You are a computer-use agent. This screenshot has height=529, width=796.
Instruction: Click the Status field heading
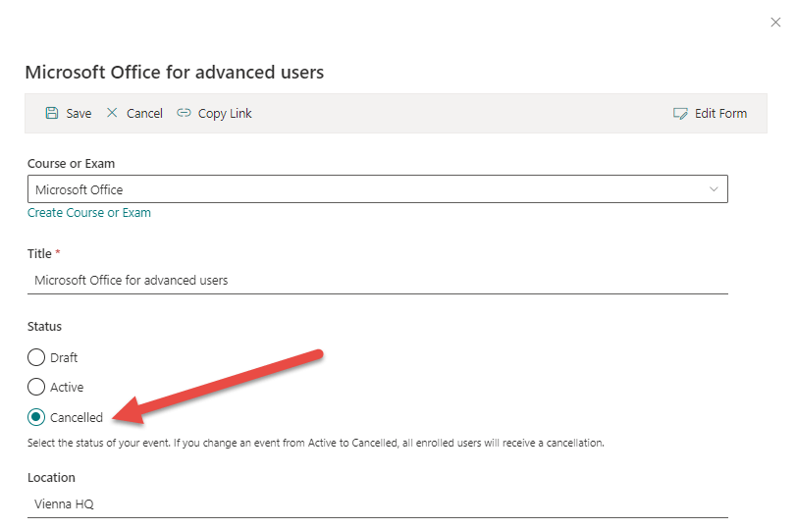point(45,327)
